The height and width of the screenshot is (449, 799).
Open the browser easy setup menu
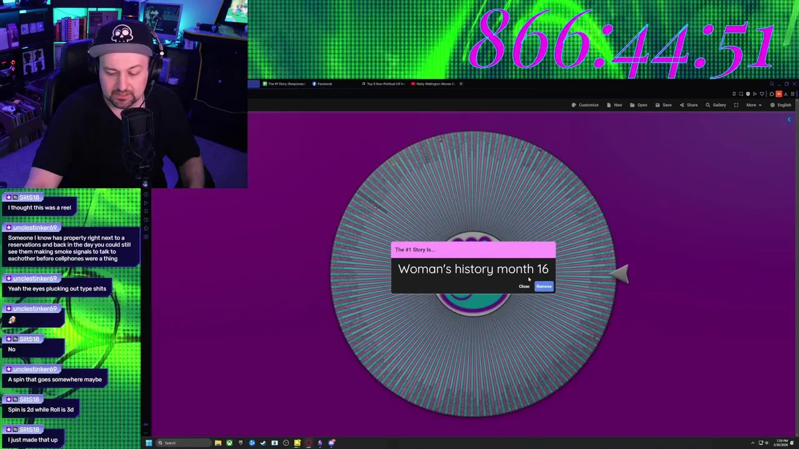click(793, 94)
